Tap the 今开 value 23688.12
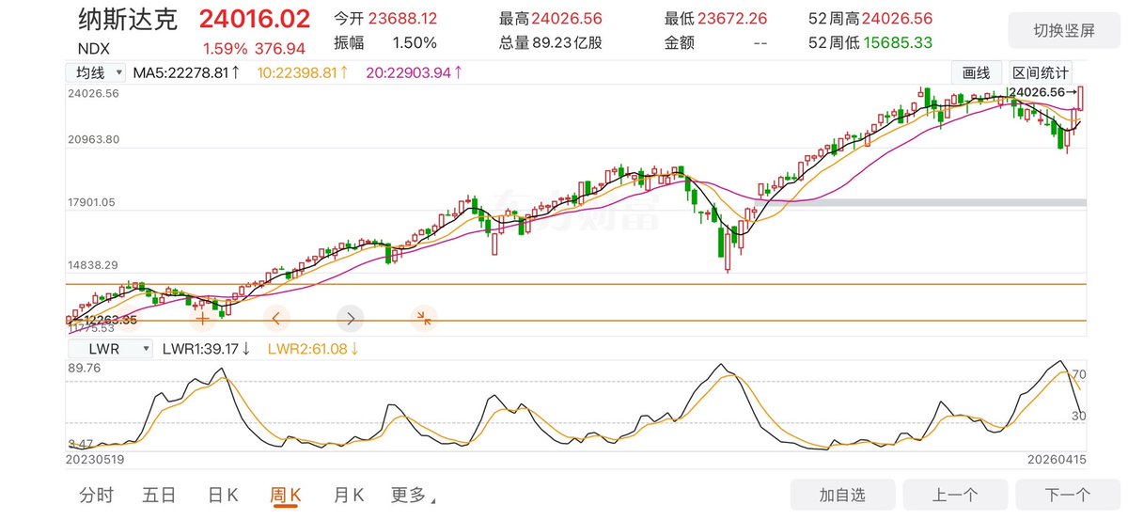The height and width of the screenshot is (520, 1128). coord(402,19)
